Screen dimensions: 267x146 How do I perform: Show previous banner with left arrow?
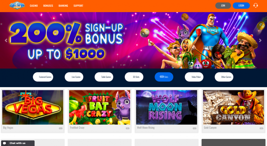coord(6,40)
